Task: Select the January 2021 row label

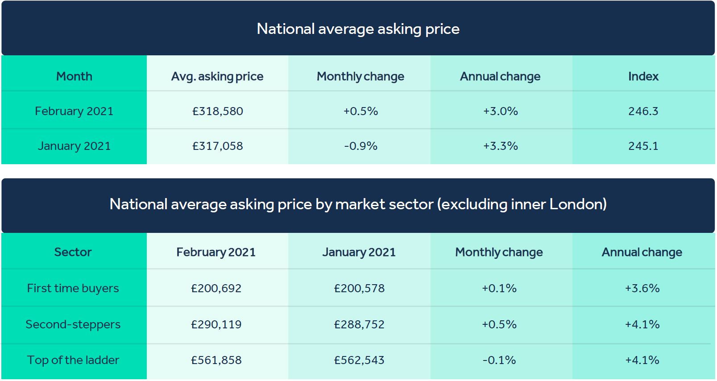Action: (74, 146)
